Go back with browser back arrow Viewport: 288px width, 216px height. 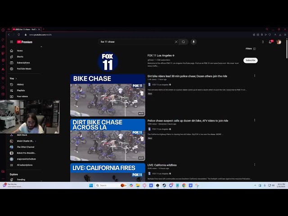[x=9, y=35]
